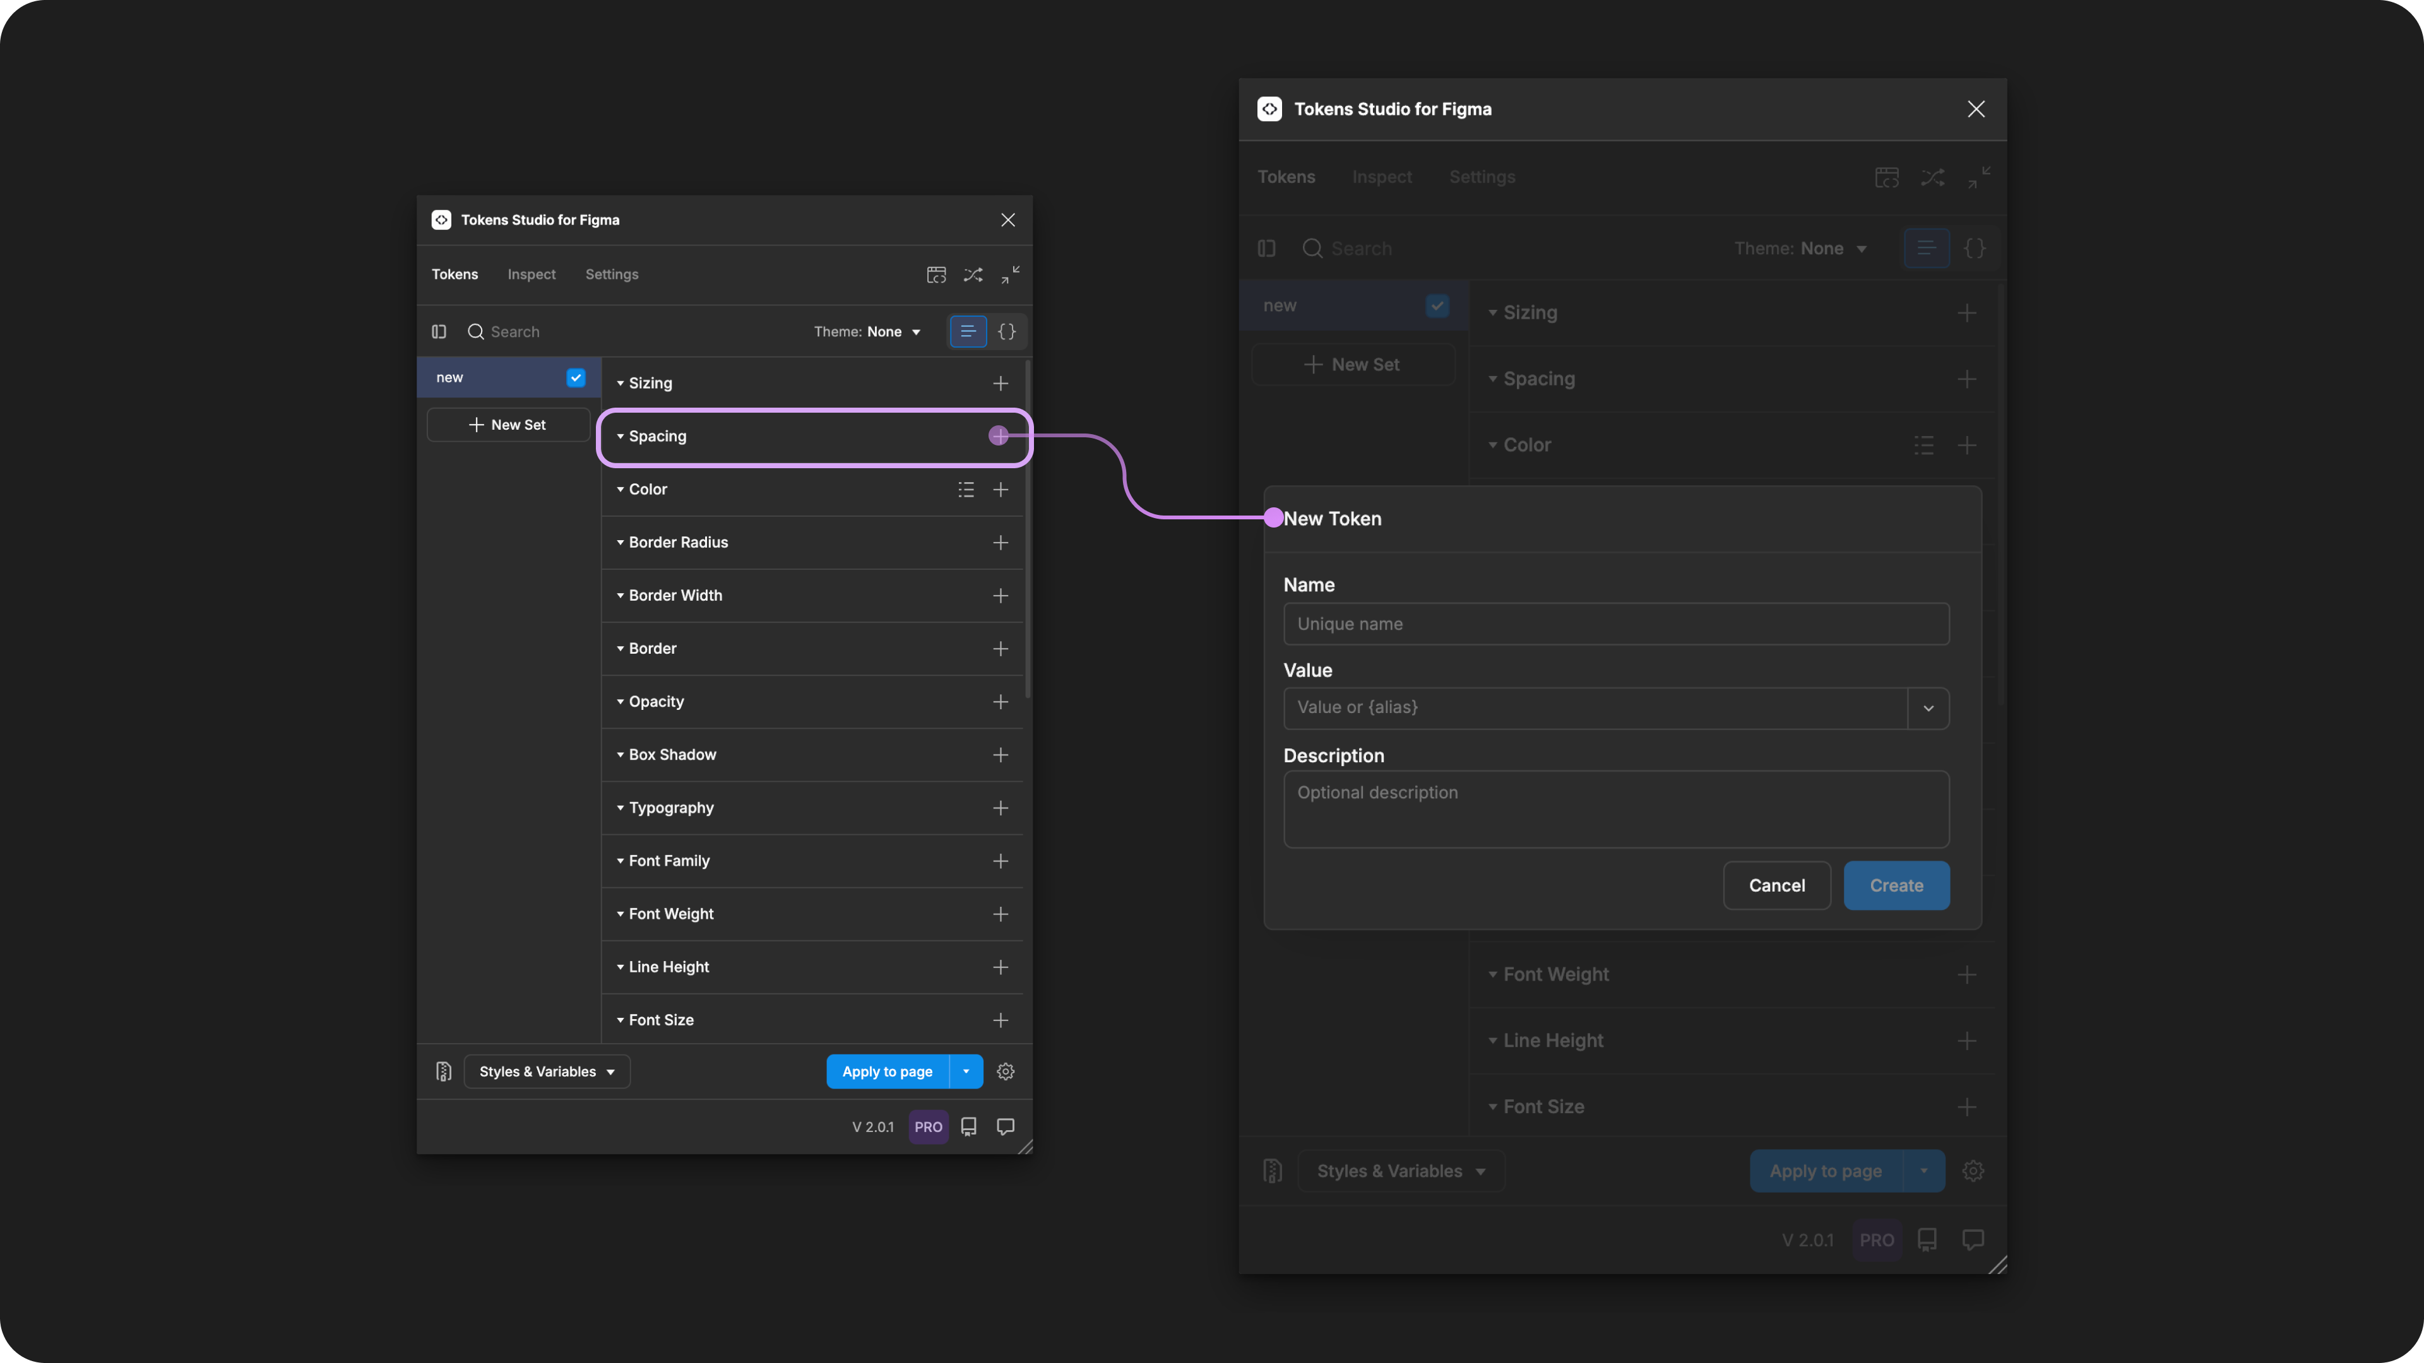Add a new Line Height token in left panel
This screenshot has width=2424, height=1363.
point(1001,967)
